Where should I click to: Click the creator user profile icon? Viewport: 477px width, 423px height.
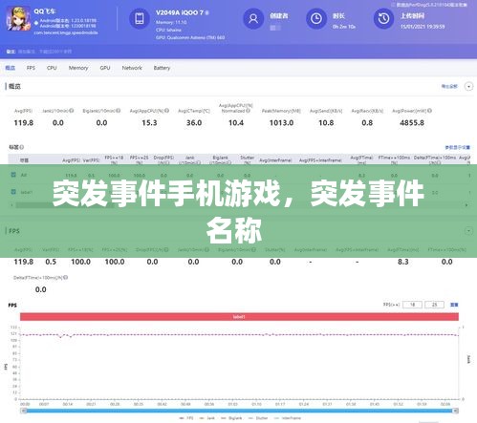pos(253,18)
